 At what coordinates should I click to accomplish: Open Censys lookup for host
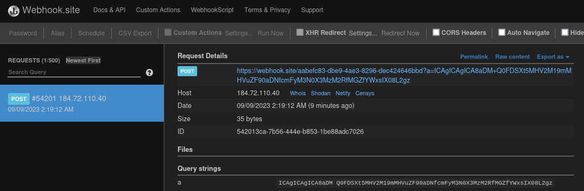(365, 93)
